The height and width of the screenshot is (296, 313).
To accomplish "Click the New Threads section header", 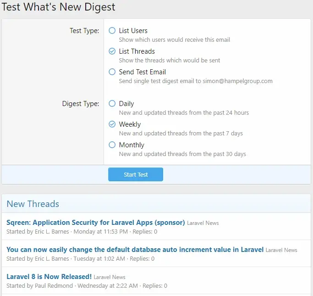I will 33,204.
